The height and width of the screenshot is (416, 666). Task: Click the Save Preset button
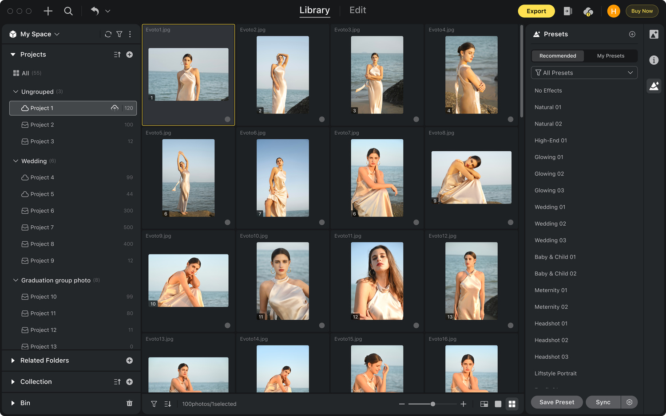coord(556,402)
